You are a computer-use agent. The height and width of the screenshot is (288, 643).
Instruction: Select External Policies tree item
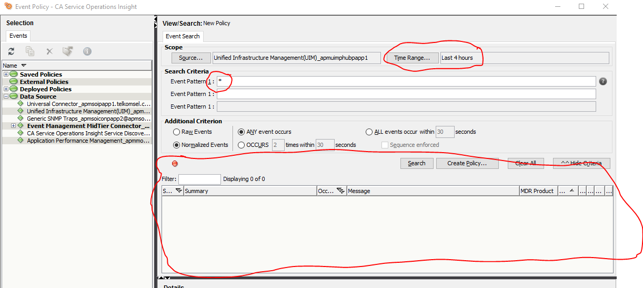44,82
